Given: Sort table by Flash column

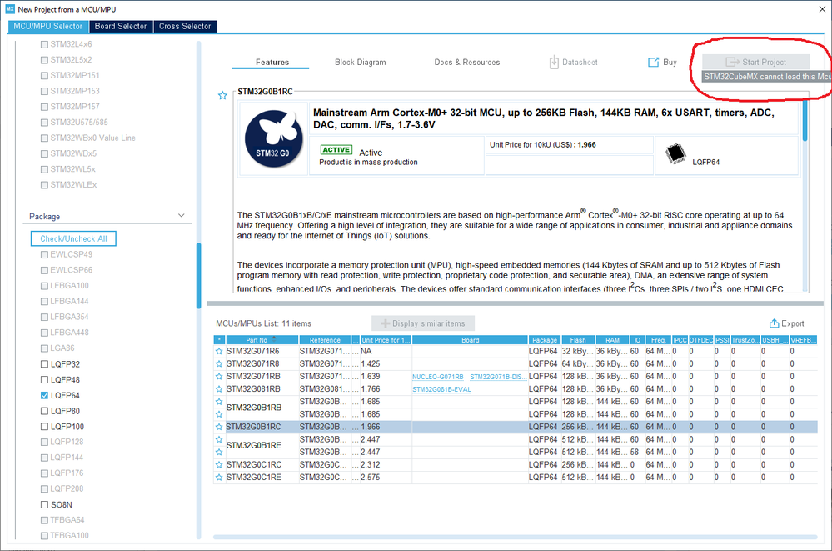Looking at the screenshot, I should pos(577,340).
